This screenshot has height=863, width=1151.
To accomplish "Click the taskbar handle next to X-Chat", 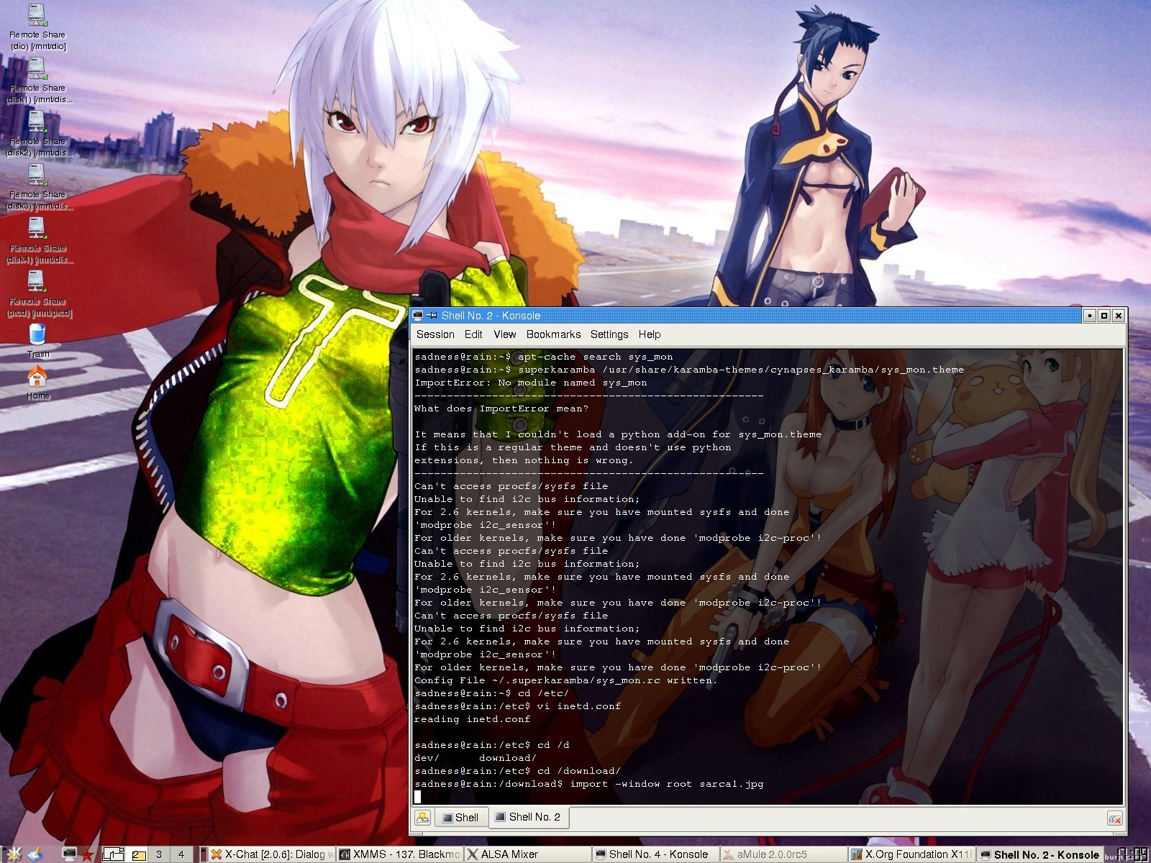I will [204, 854].
